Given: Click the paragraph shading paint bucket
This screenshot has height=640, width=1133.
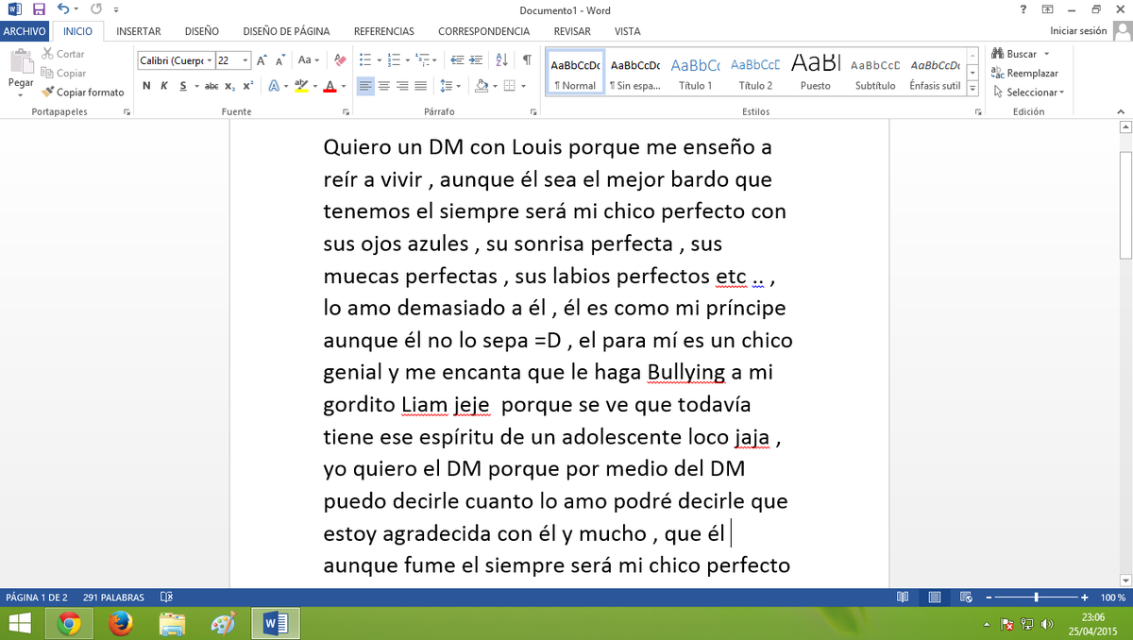Looking at the screenshot, I should click(x=482, y=86).
